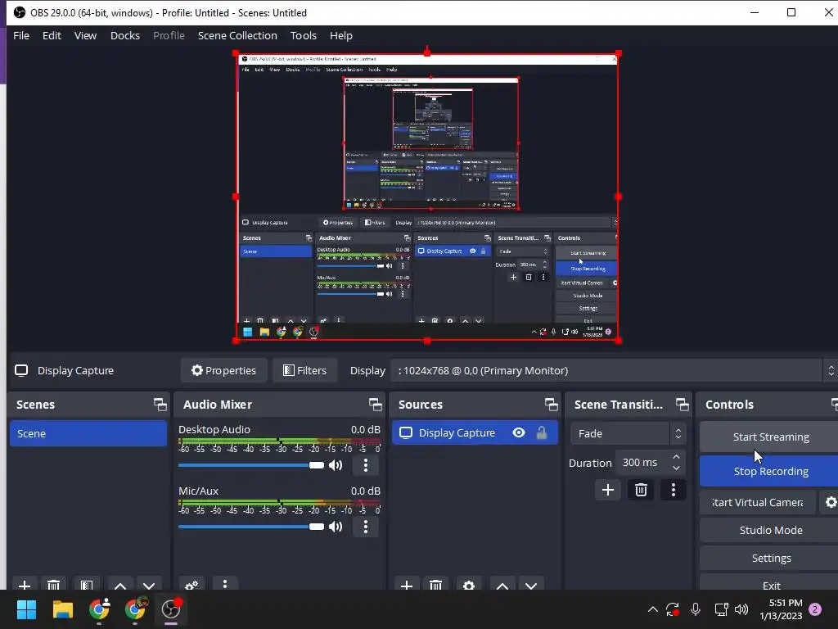Screen dimensions: 838x629
Task: Click the Filters button
Action: pos(304,370)
